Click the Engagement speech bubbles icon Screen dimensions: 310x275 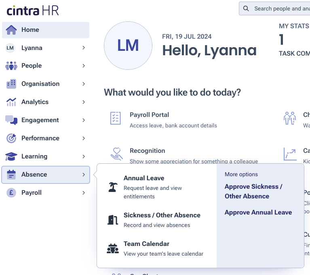tap(11, 120)
